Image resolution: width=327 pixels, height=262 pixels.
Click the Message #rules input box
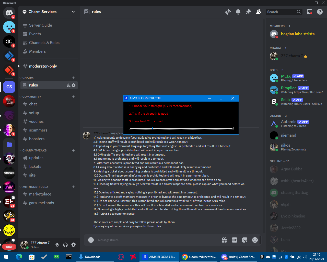click(x=157, y=240)
